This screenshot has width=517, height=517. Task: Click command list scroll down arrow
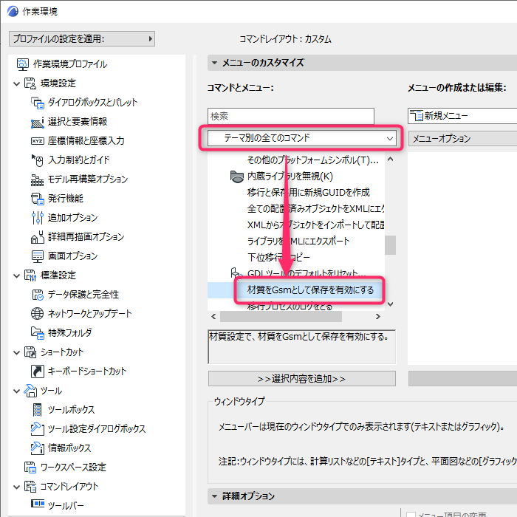(391, 304)
